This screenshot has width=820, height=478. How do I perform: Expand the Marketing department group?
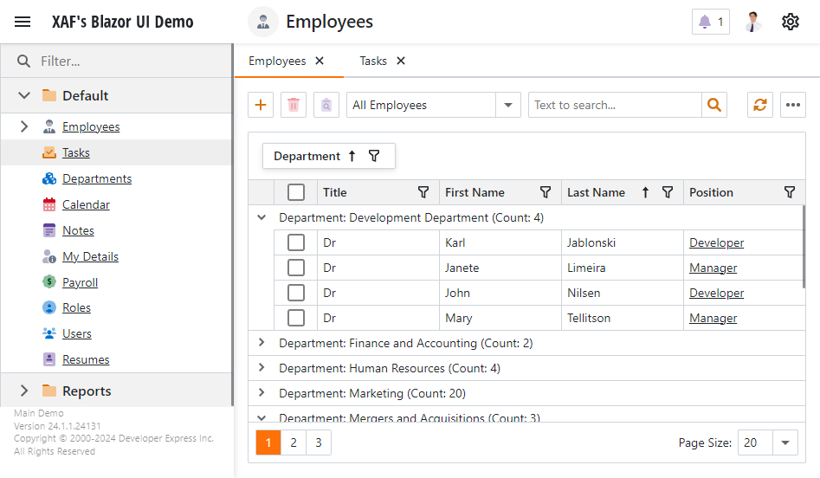[261, 393]
